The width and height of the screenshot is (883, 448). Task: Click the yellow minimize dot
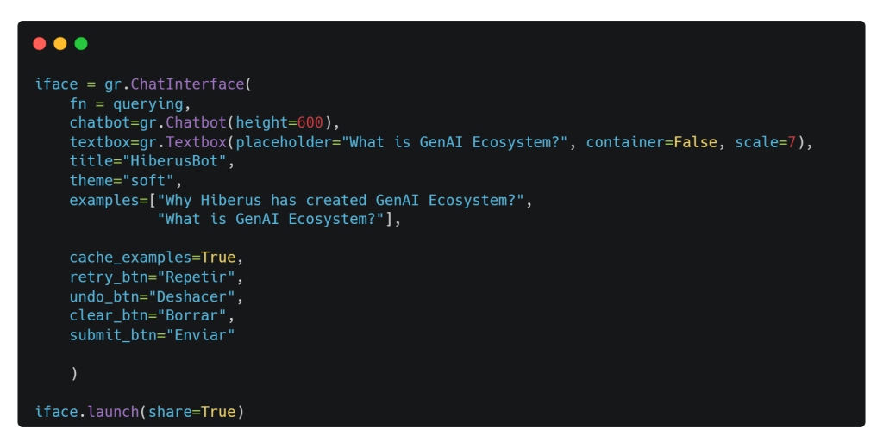(x=60, y=43)
